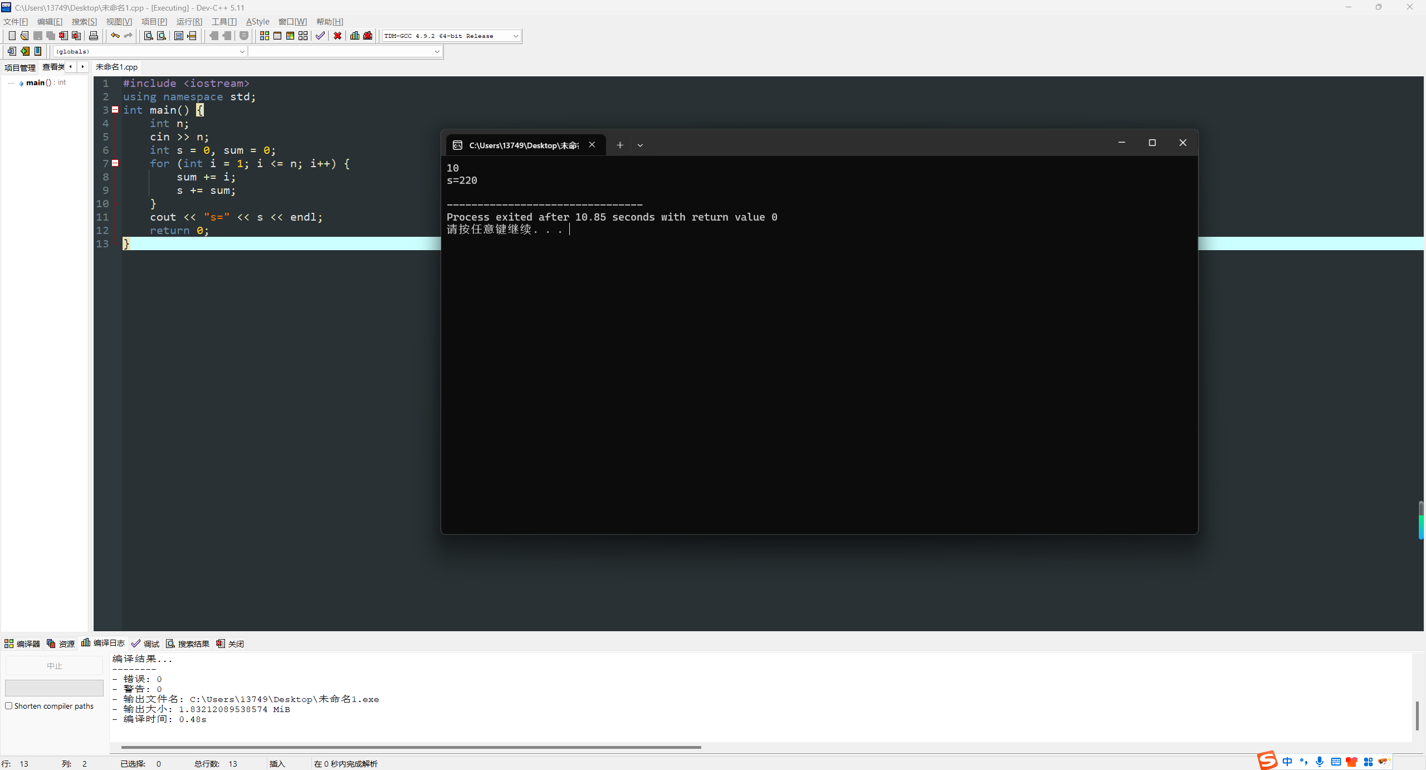Click the 中止 abort button
Viewport: 1426px width, 770px height.
point(54,666)
